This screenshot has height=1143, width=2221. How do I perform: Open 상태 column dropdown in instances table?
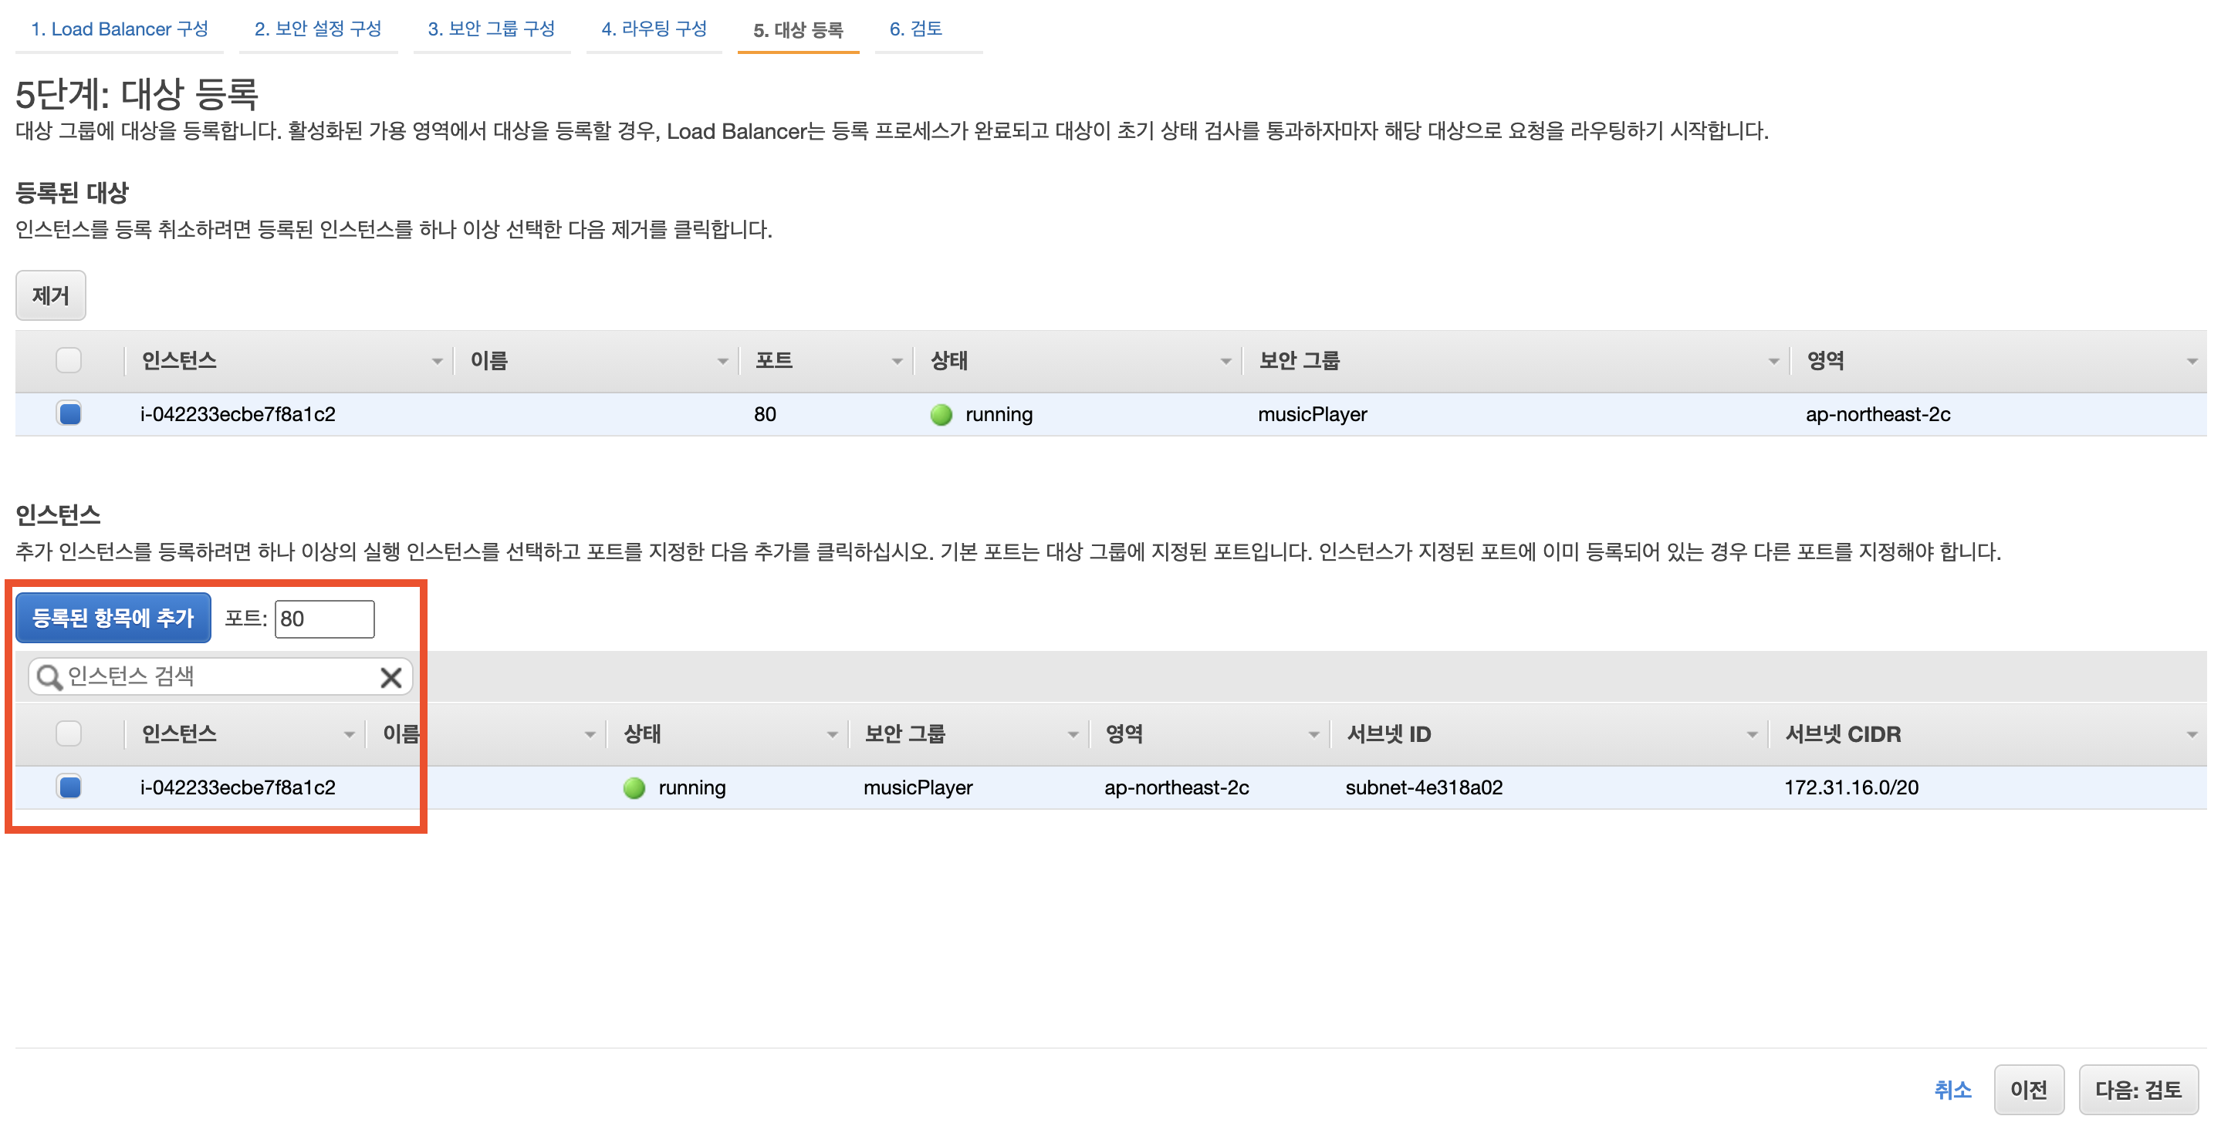pyautogui.click(x=831, y=734)
